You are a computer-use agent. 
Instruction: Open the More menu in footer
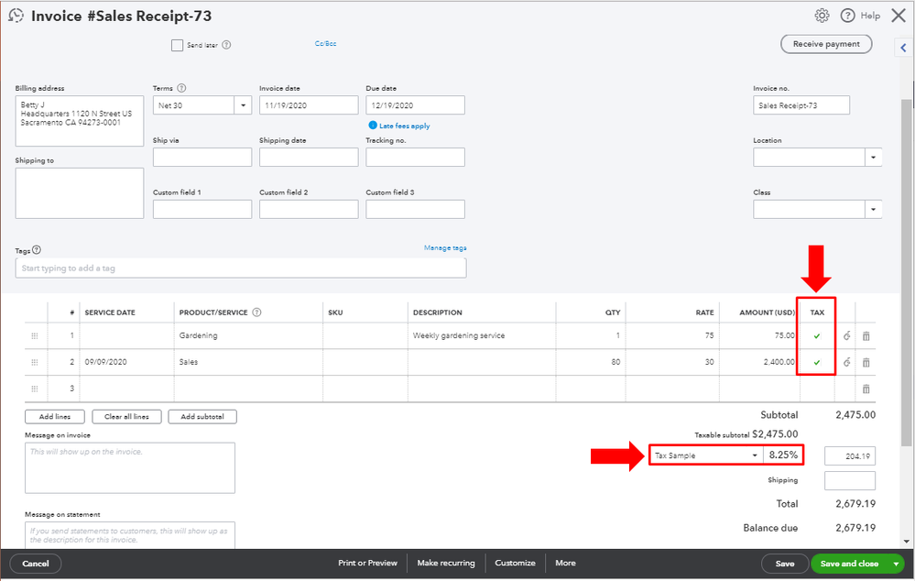565,563
